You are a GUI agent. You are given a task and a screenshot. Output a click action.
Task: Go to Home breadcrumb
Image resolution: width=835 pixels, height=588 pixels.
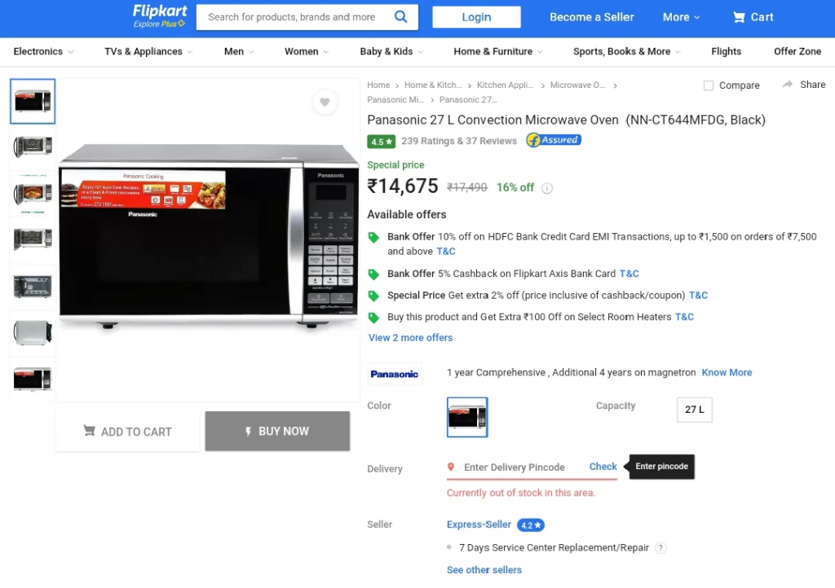[x=378, y=85]
